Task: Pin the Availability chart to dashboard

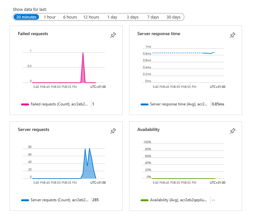Action: tap(232, 131)
